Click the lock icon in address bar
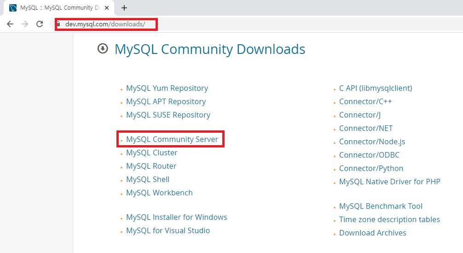 click(58, 24)
